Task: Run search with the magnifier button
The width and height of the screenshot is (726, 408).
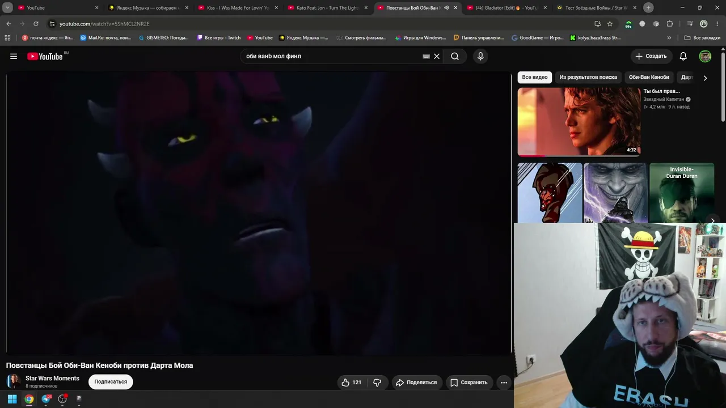Action: pos(455,56)
